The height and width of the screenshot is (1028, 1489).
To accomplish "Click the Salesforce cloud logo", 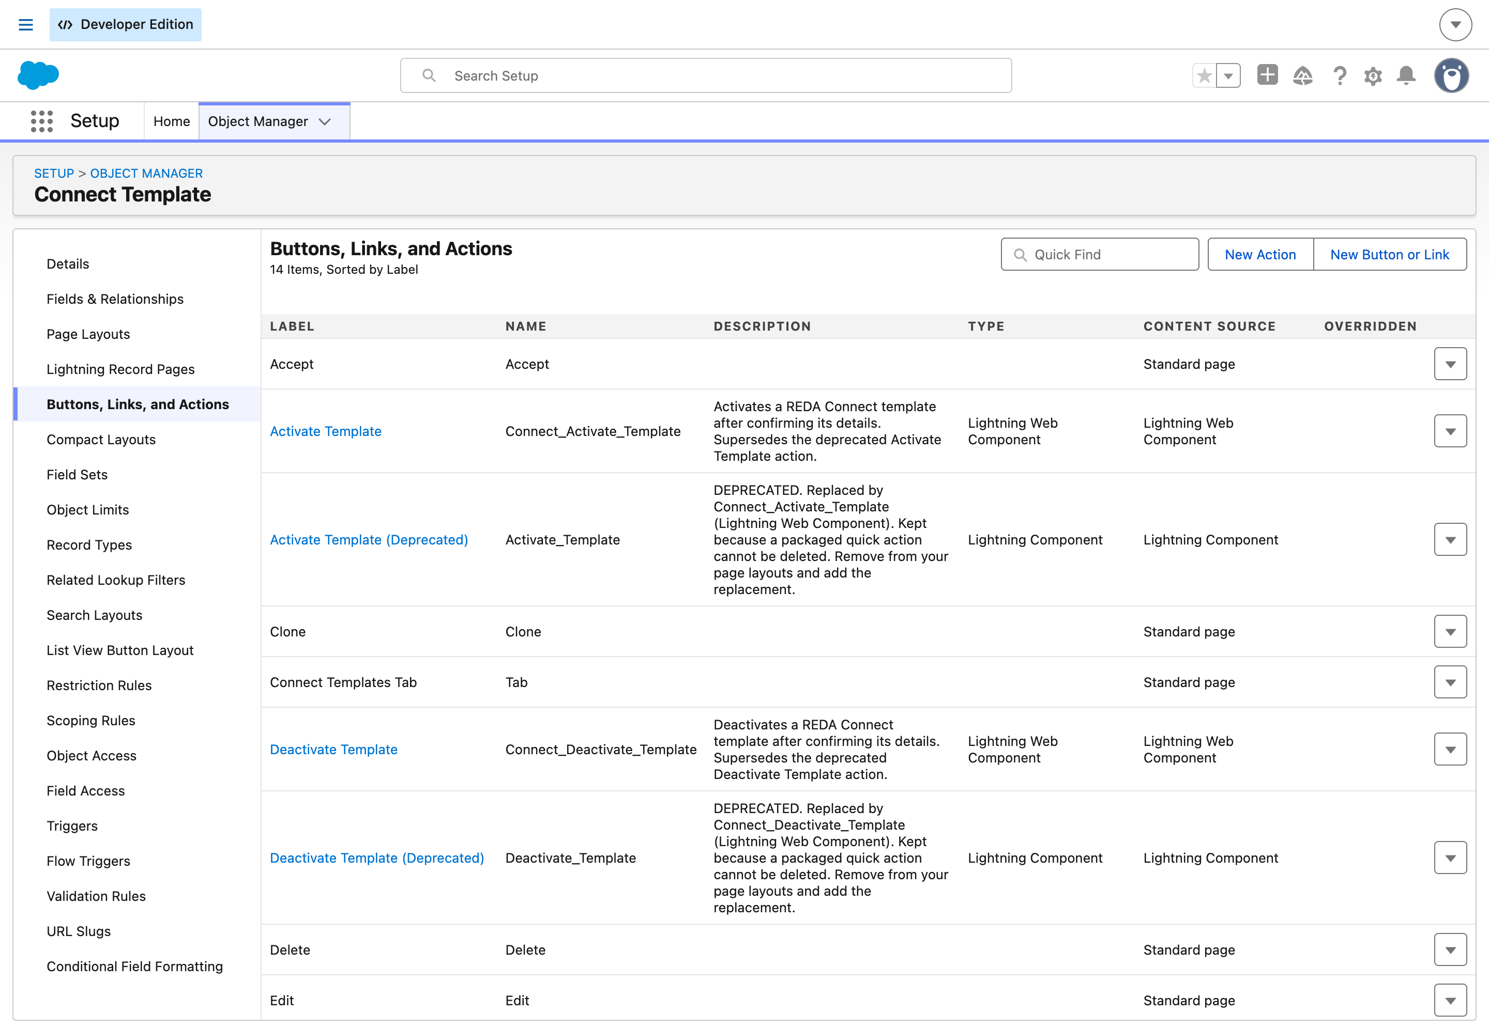I will [x=38, y=75].
